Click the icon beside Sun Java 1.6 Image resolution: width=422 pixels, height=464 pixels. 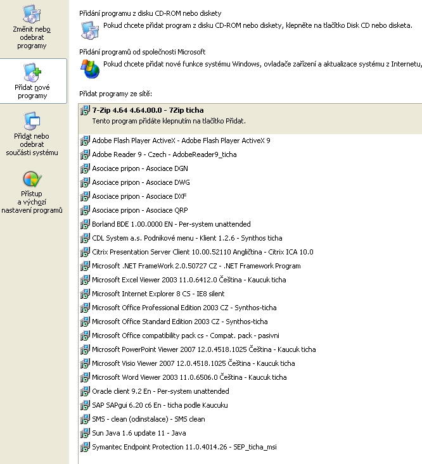[85, 433]
